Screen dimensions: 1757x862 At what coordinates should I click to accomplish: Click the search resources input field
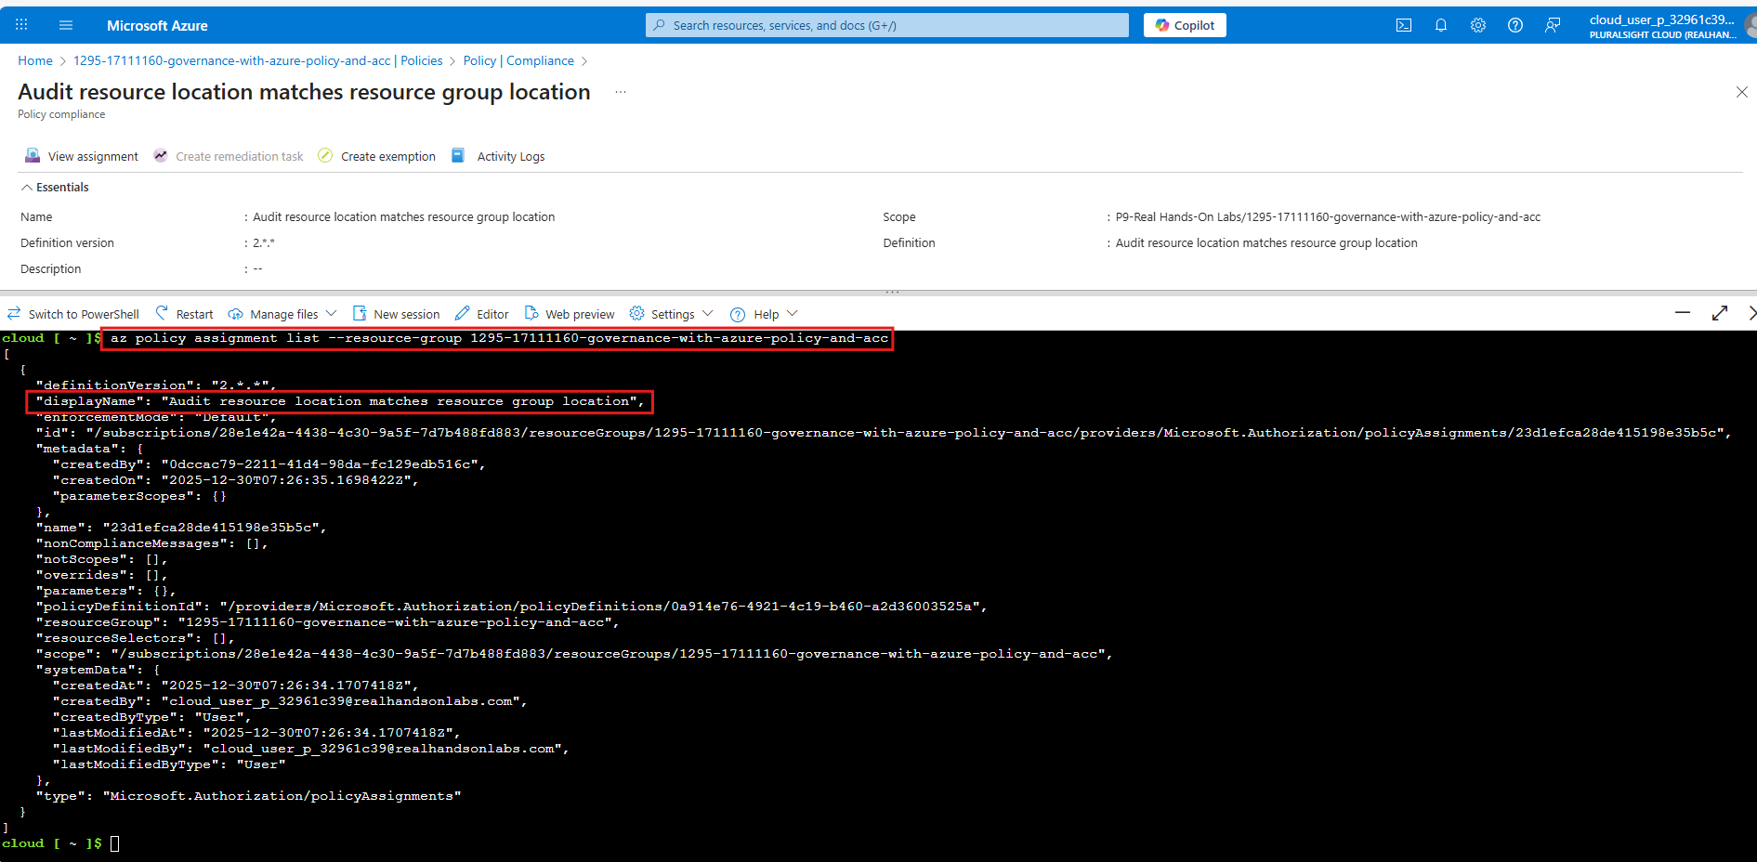pyautogui.click(x=886, y=25)
